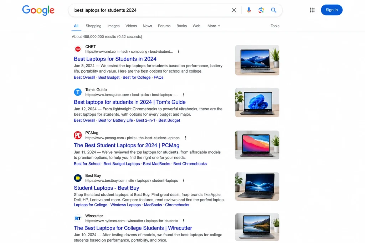
Task: Open the Tools menu
Action: [275, 26]
